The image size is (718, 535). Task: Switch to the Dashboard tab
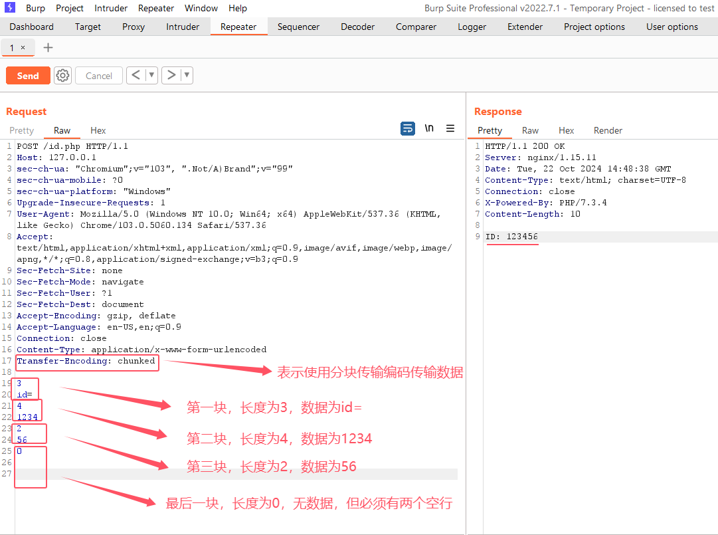click(32, 27)
